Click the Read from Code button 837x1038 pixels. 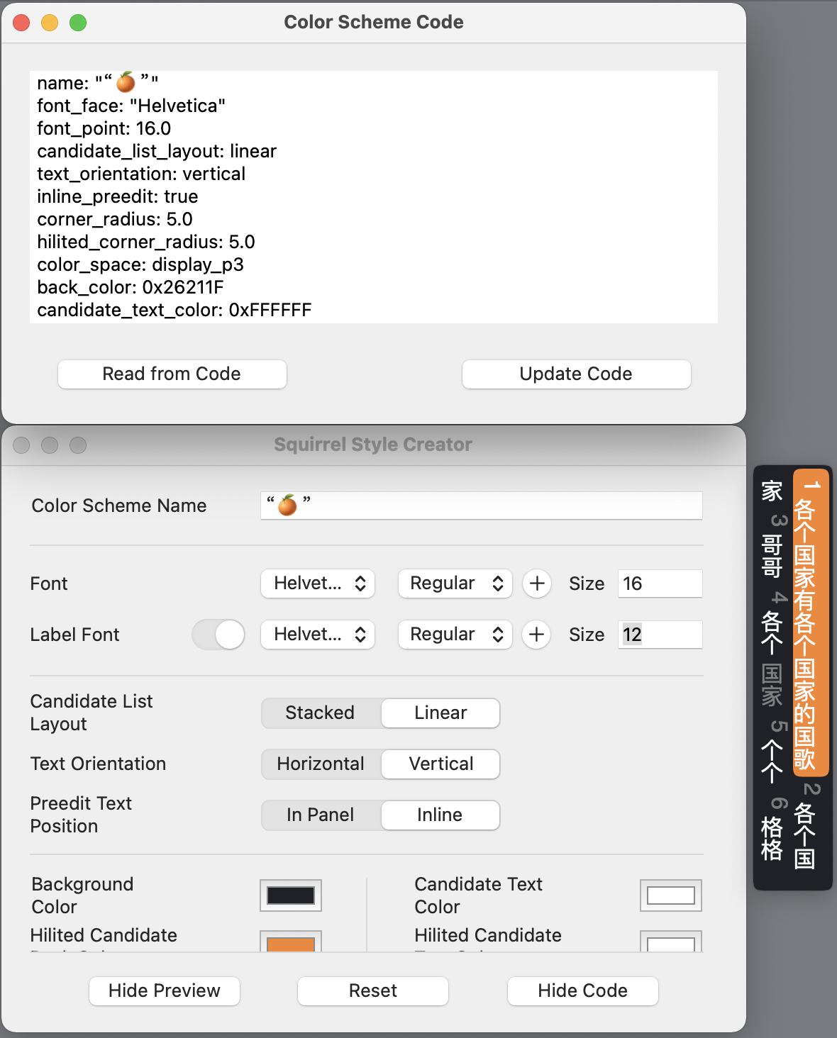172,374
